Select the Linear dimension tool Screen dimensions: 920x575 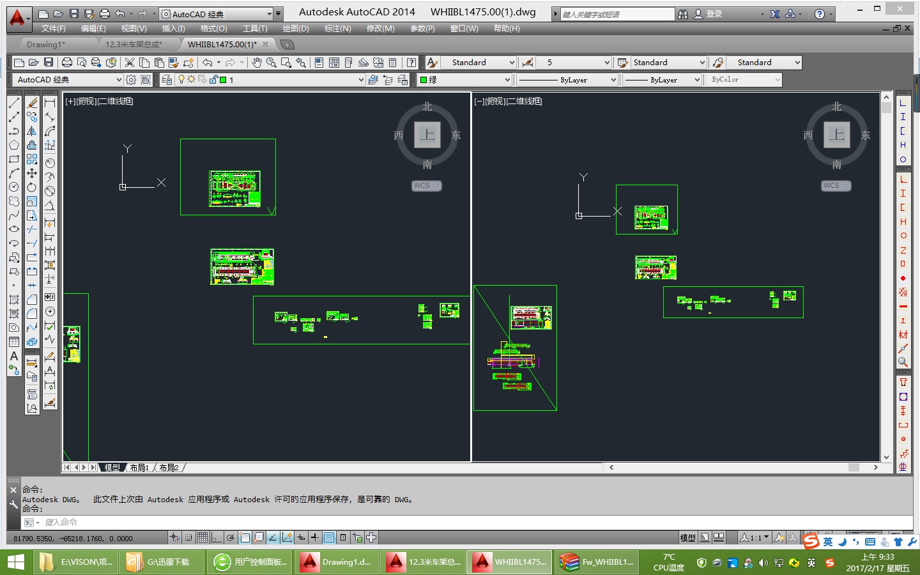[x=50, y=103]
